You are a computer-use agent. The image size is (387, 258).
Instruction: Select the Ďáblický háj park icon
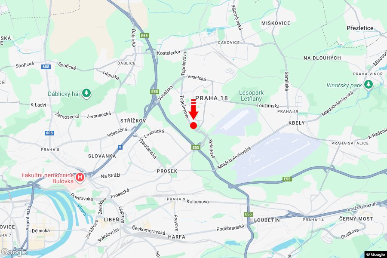pyautogui.click(x=86, y=93)
